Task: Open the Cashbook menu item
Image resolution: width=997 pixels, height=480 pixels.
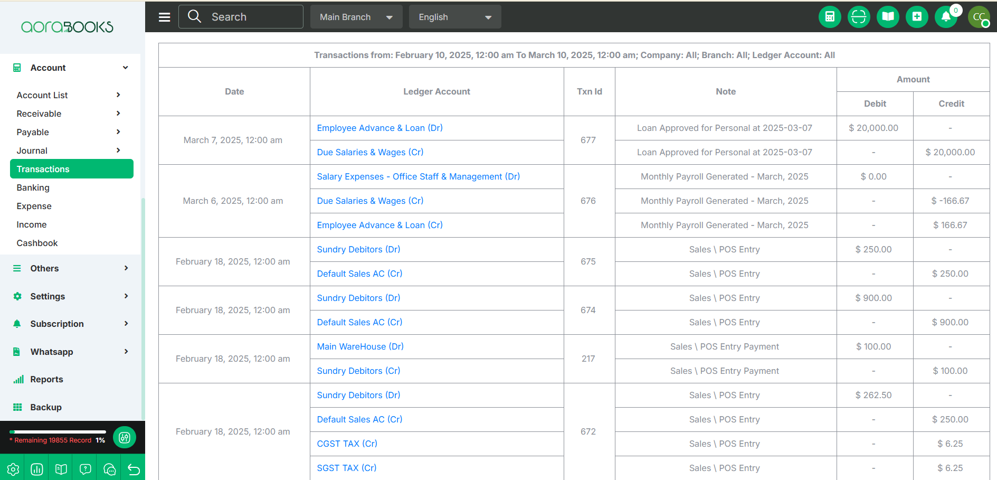Action: pos(37,243)
